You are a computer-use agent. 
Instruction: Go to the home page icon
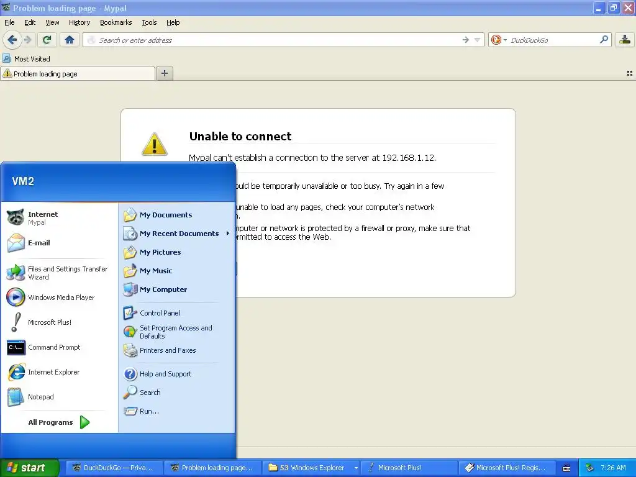[x=70, y=40]
